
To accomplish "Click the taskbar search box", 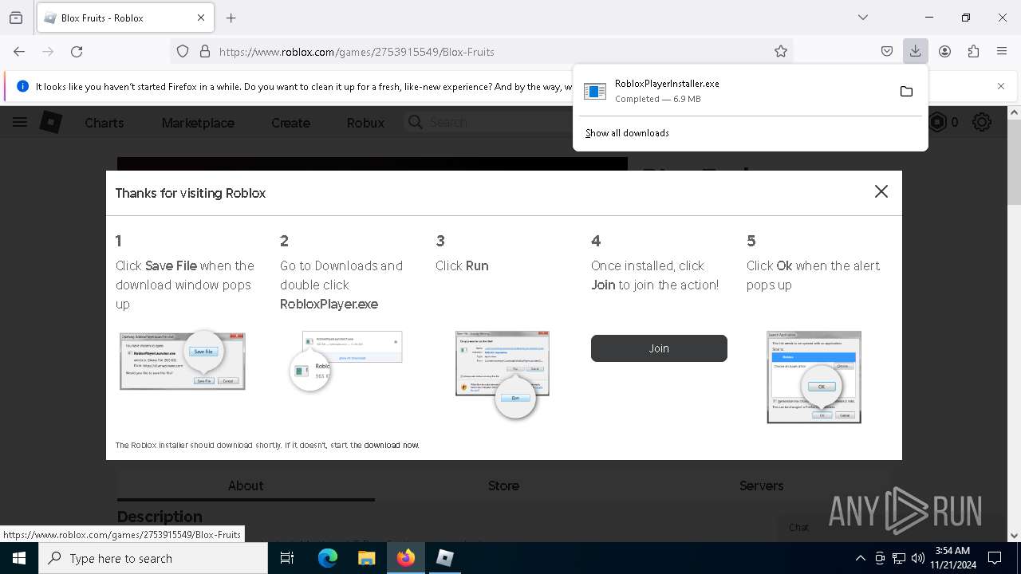I will 153,558.
